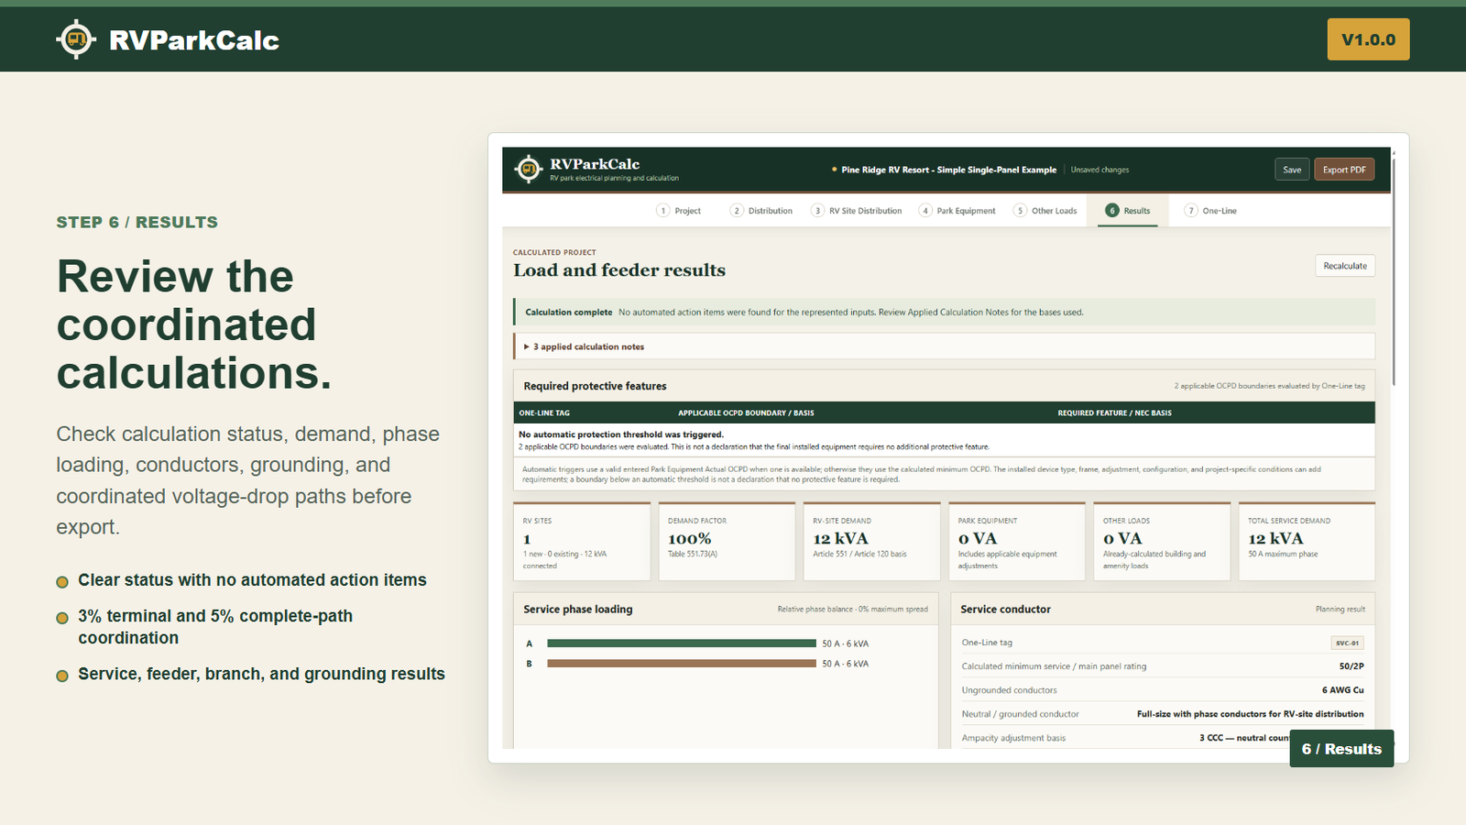
Task: Click '2 applicable OCPD boundaries evaluated' note
Action: [x=1269, y=386]
